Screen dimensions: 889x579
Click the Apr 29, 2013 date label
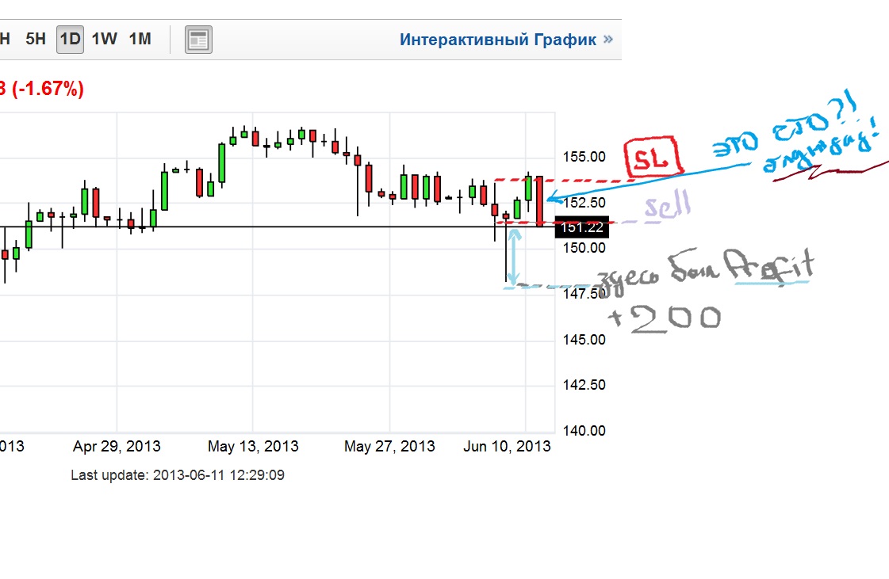[x=117, y=447]
